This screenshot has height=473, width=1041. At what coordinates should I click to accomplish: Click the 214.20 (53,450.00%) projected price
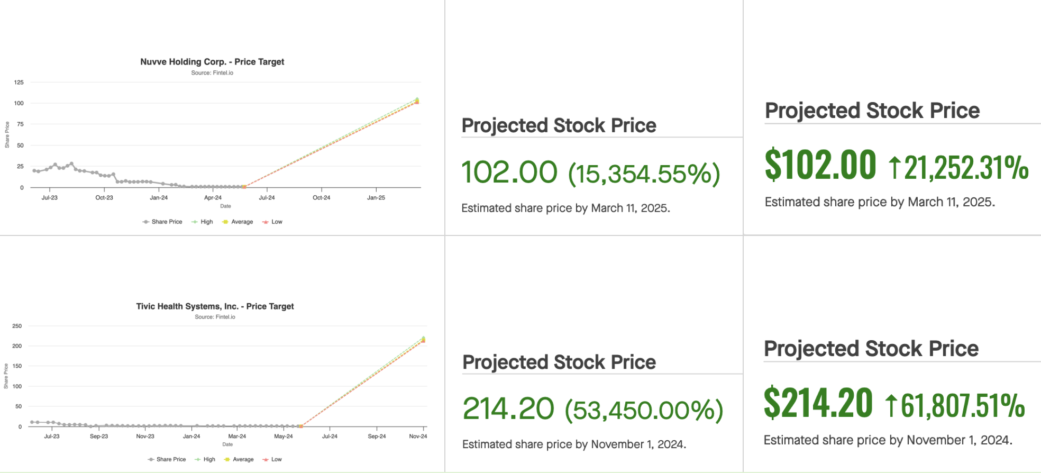[593, 409]
